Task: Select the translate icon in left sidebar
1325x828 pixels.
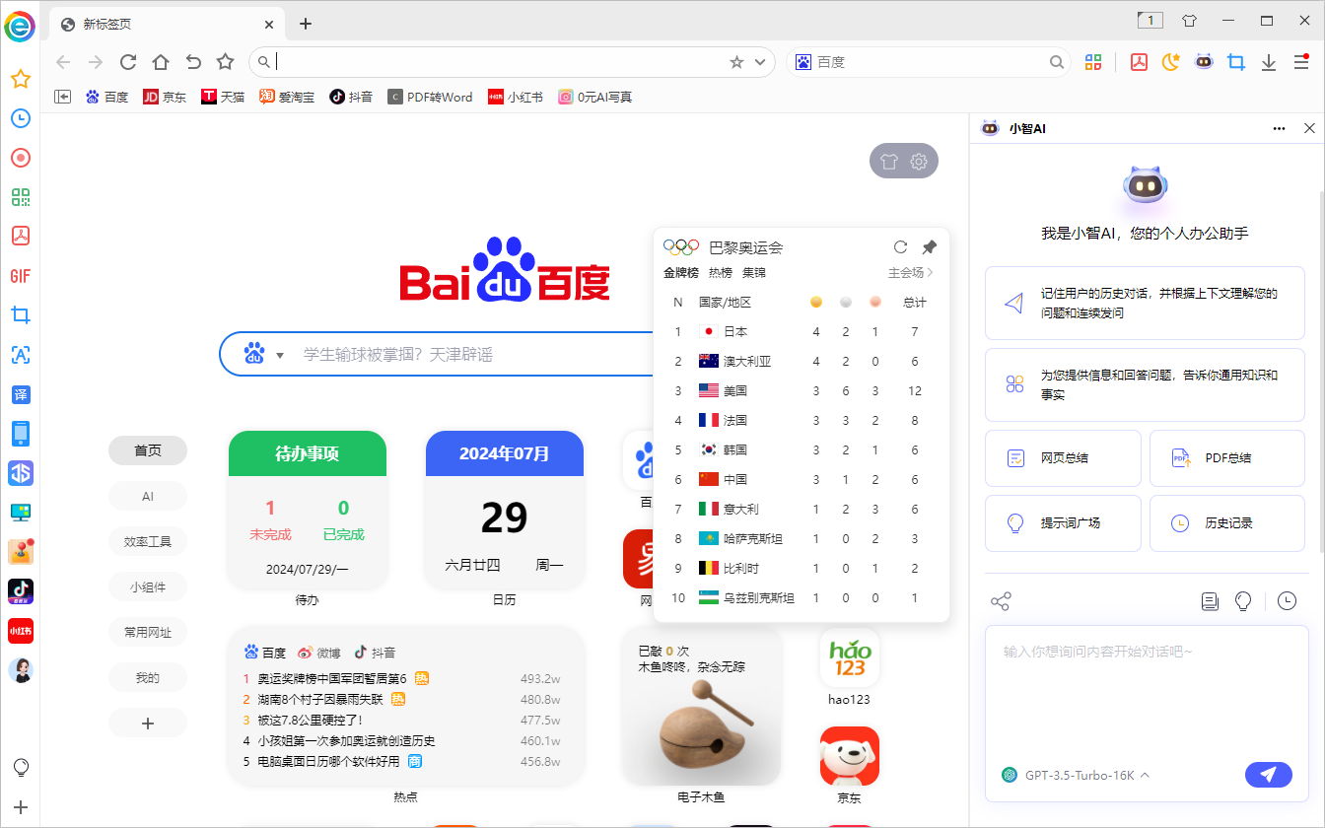Action: (x=20, y=394)
